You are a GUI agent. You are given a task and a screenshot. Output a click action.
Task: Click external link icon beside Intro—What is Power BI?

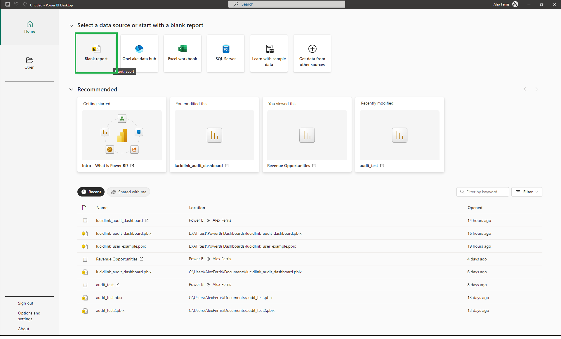(132, 166)
